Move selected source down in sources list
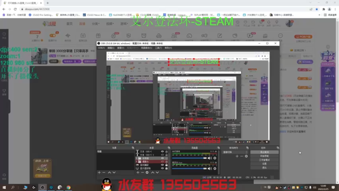This screenshot has width=339, height=191. coord(157,173)
